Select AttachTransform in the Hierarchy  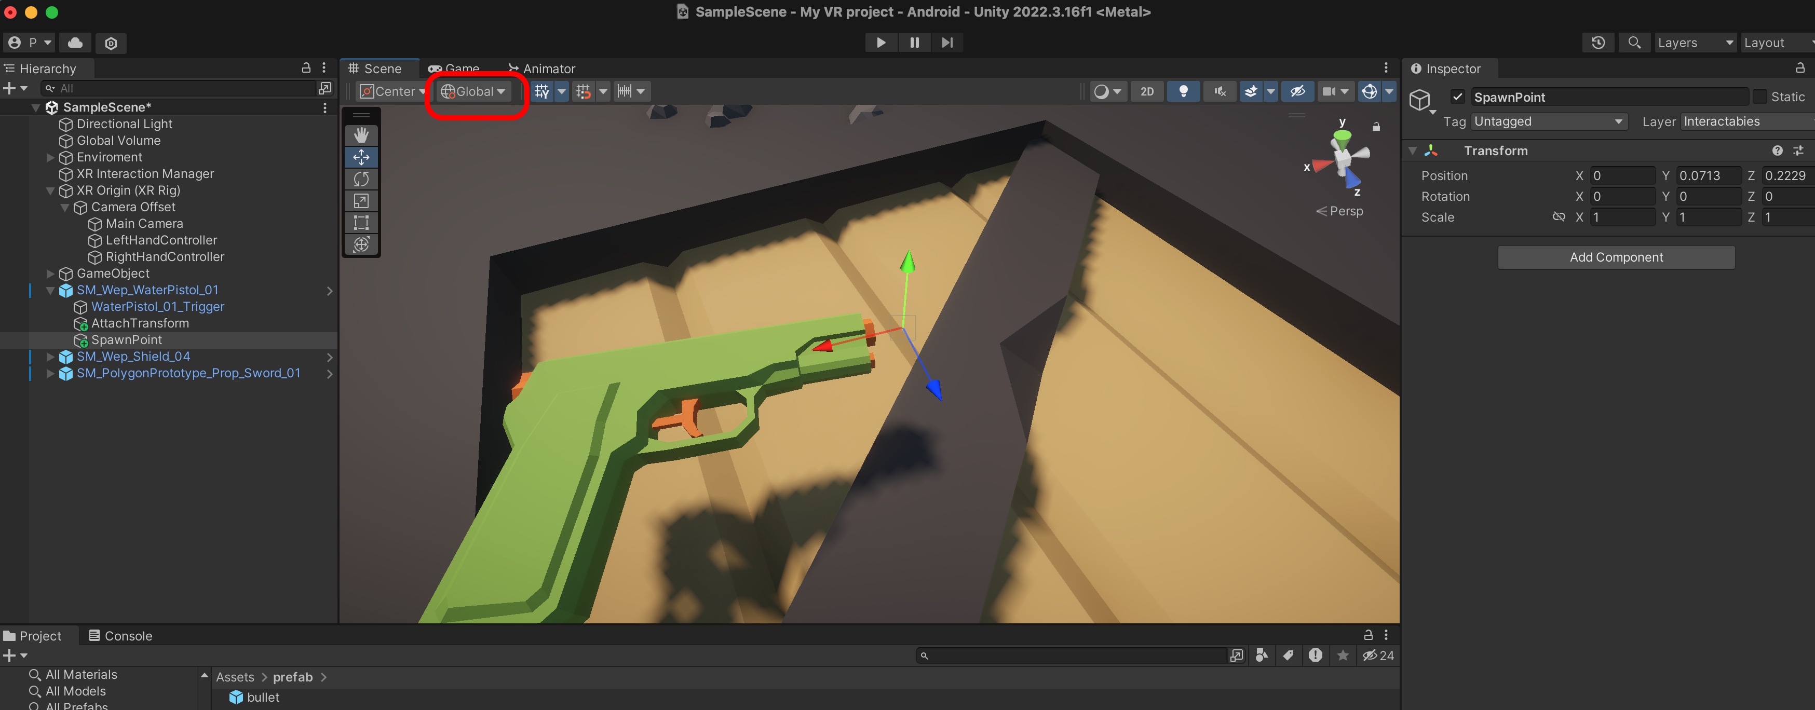click(x=140, y=323)
